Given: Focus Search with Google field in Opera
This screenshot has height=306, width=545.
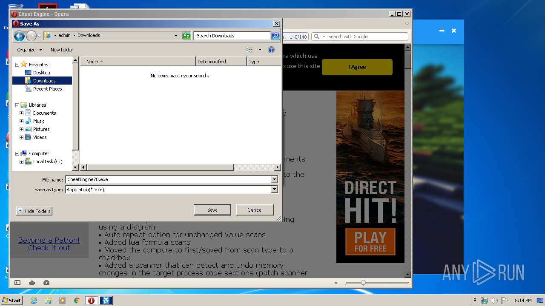Looking at the screenshot, I should (x=367, y=37).
